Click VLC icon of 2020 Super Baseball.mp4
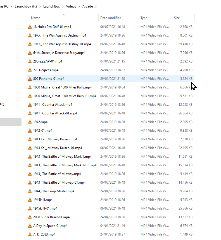The width and height of the screenshot is (221, 240). click(x=30, y=217)
